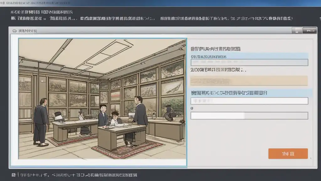The image size is (321, 181).
Task: Click the gray text field under the blue label
Action: pos(249,63)
